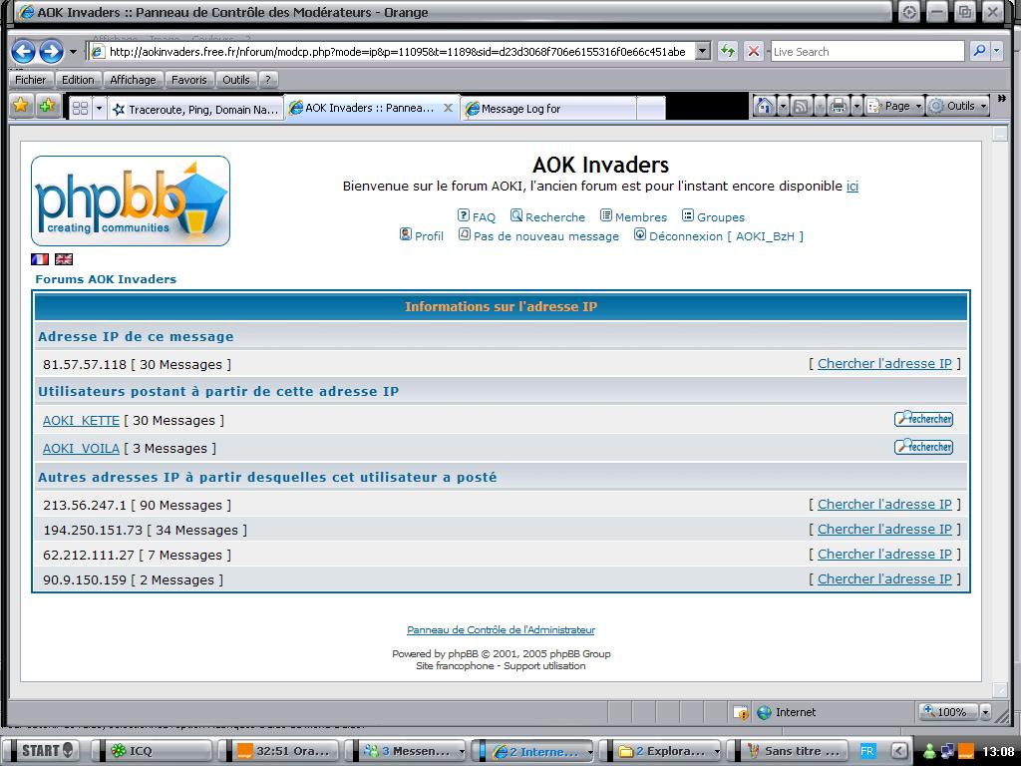Image resolution: width=1021 pixels, height=766 pixels.
Task: Open the Edition menu
Action: point(78,80)
